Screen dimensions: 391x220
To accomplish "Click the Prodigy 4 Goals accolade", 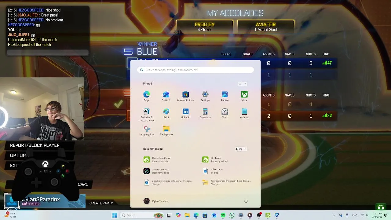I will coord(205,27).
